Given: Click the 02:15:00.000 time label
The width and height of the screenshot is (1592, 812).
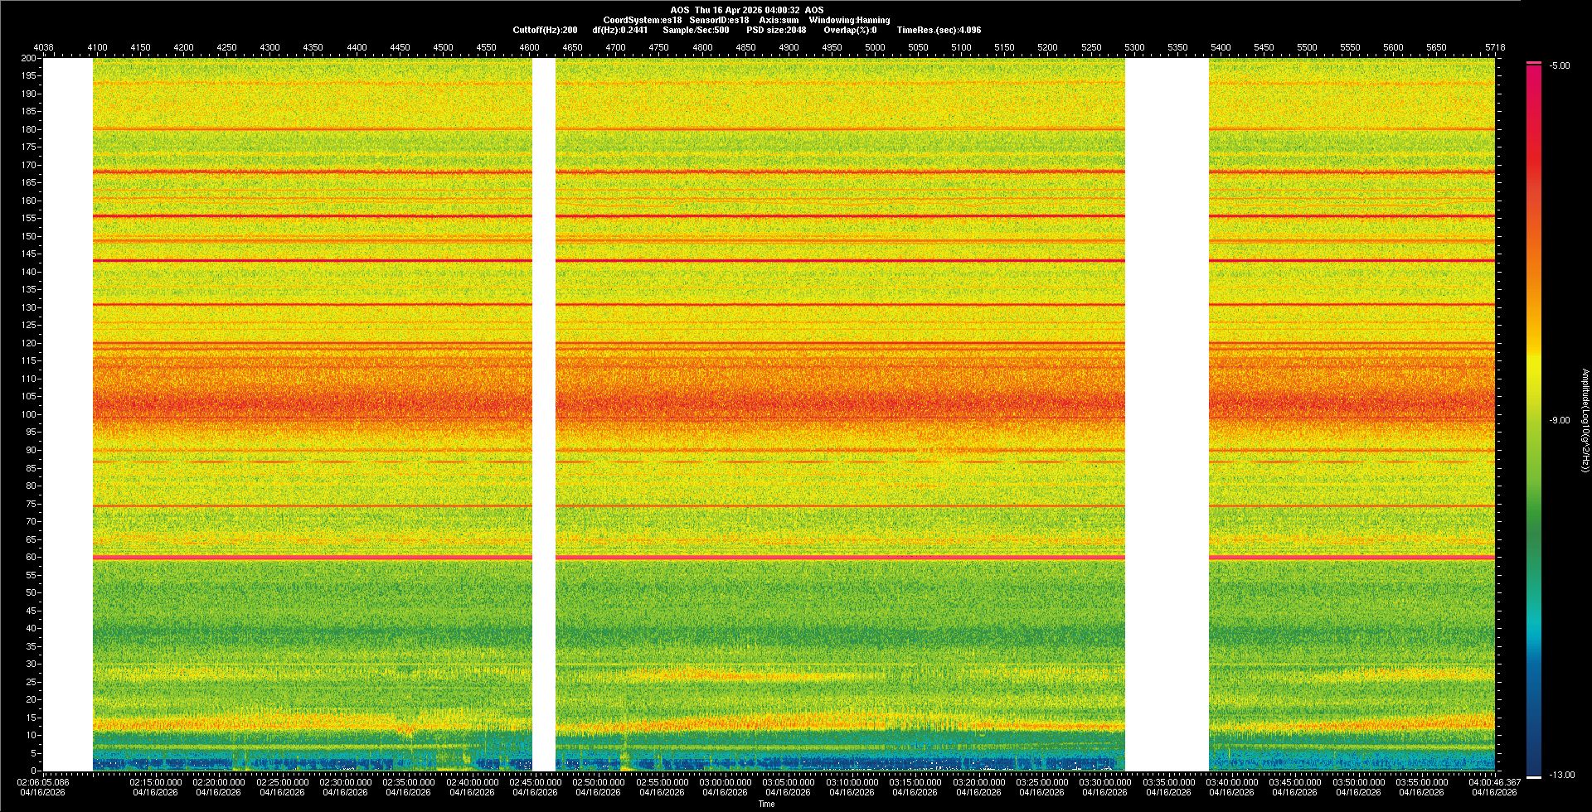Looking at the screenshot, I should coord(155,782).
